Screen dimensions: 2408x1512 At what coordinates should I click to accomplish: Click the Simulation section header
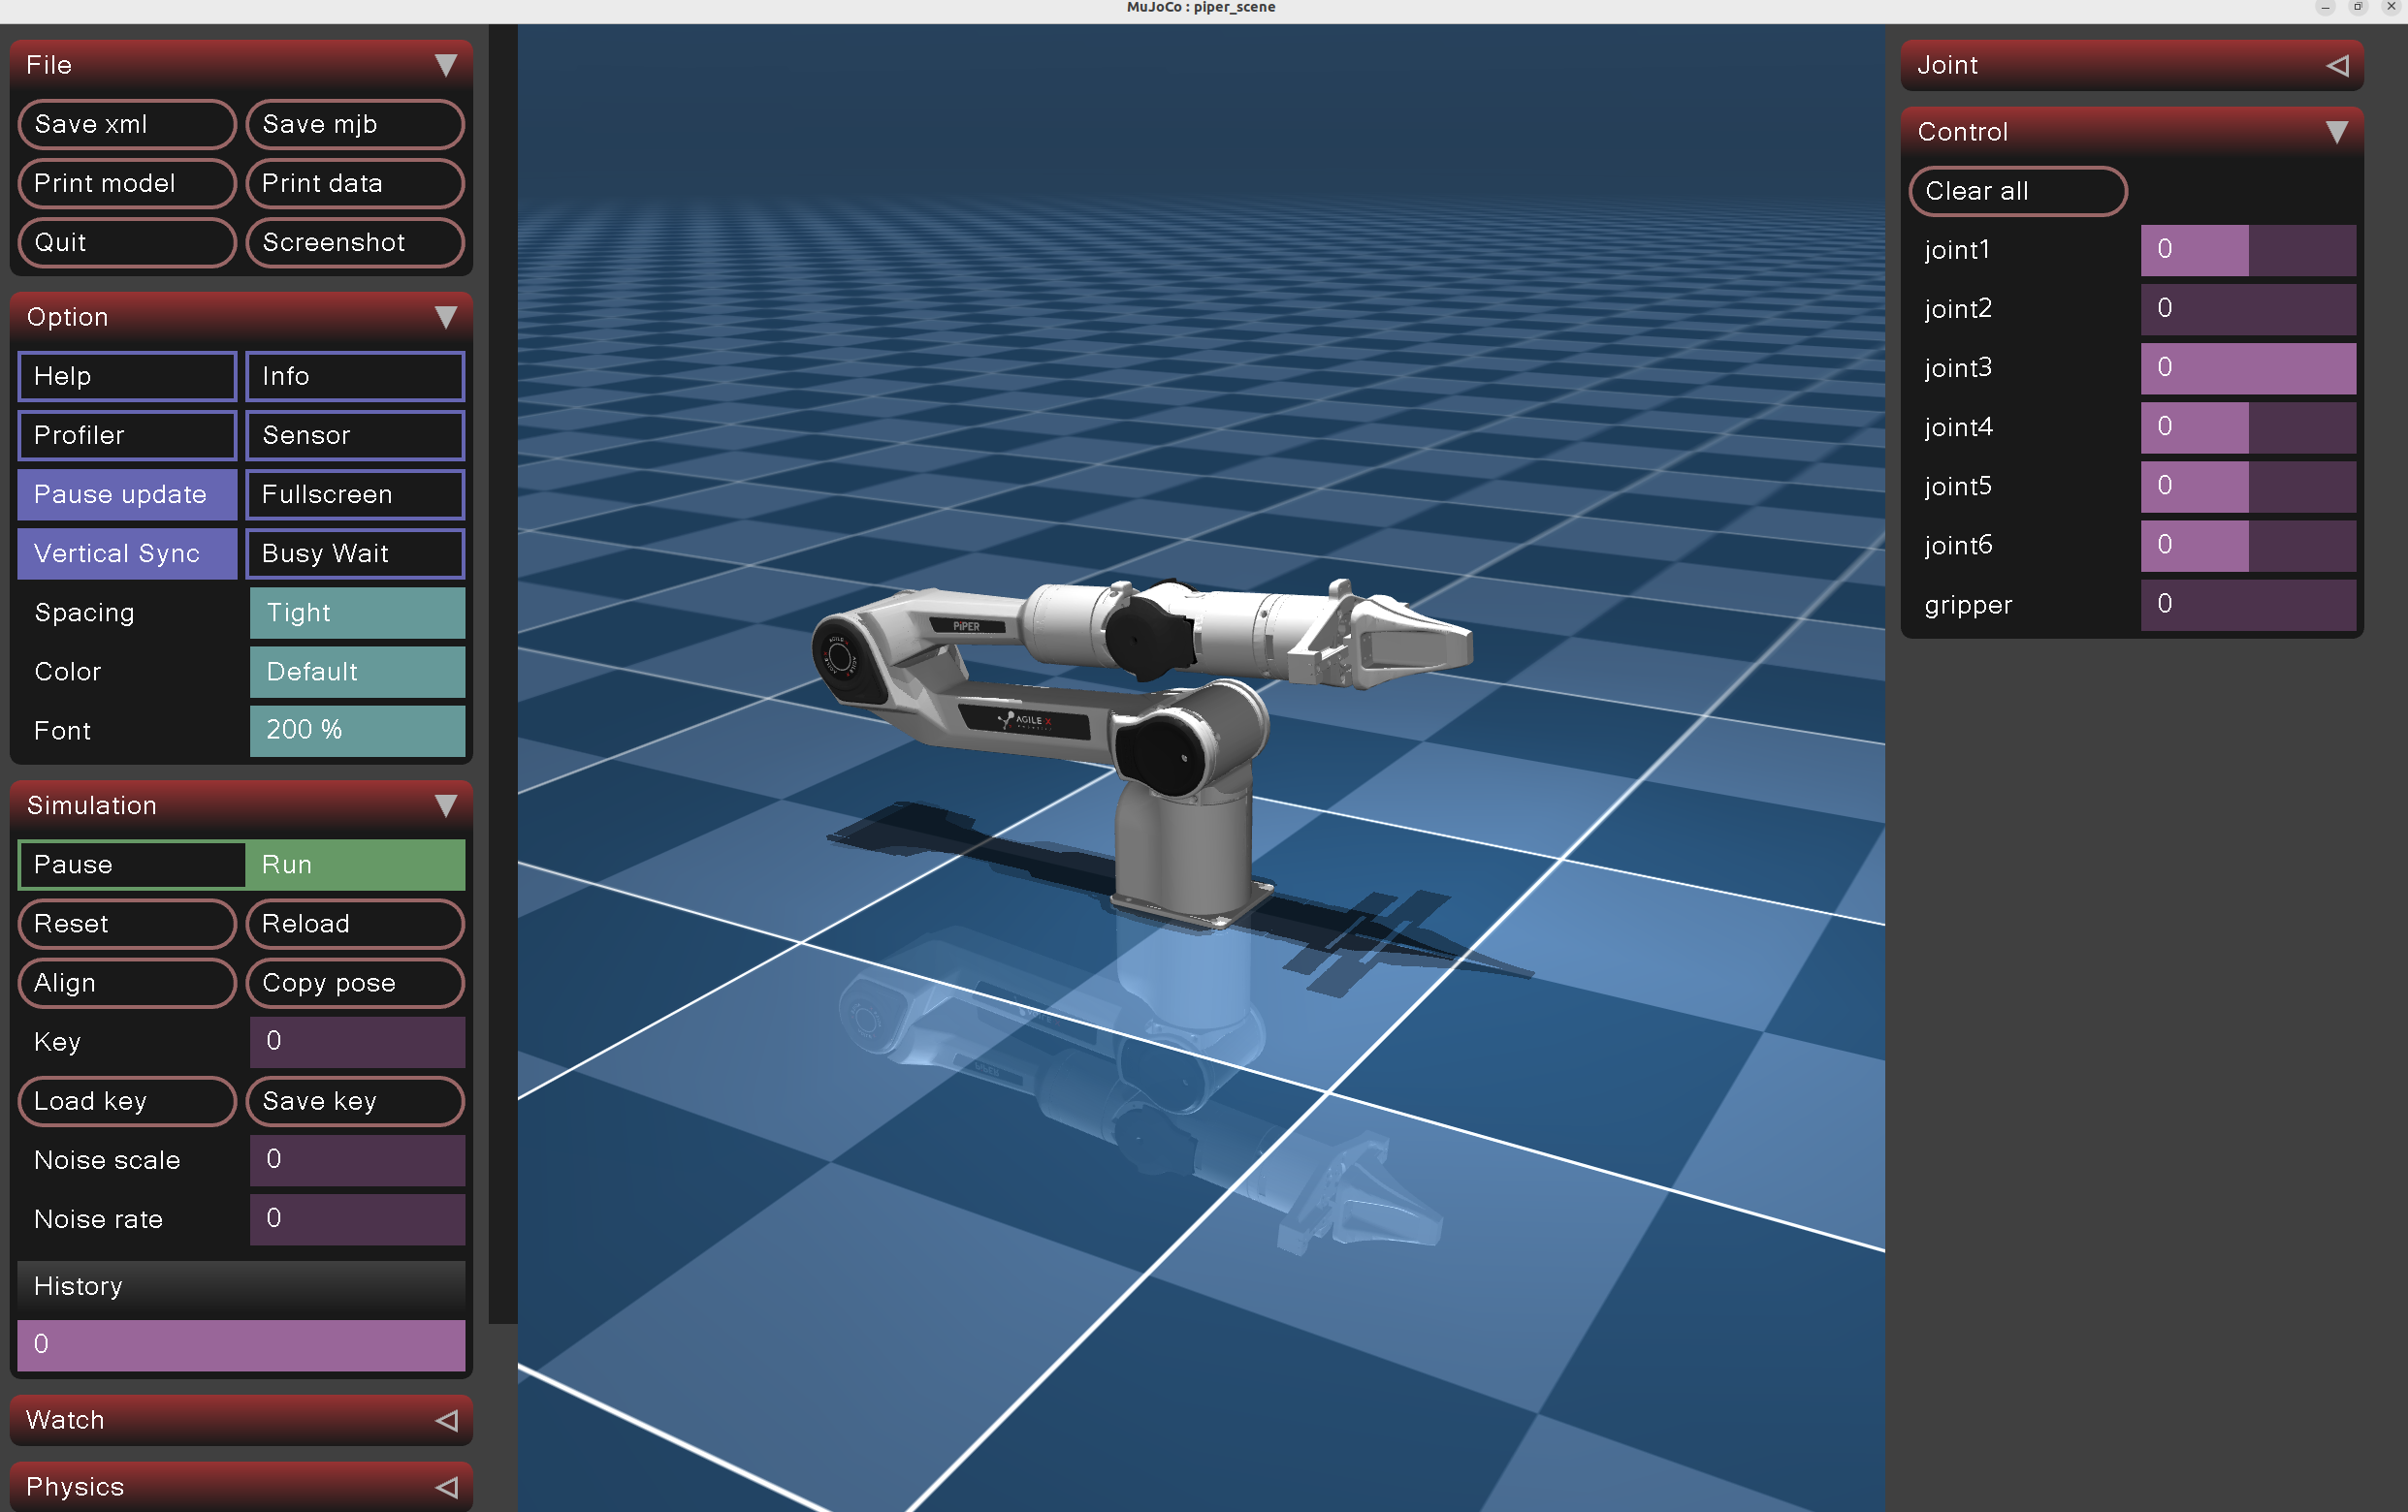[x=241, y=805]
